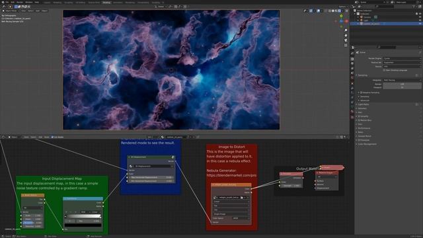Open the node editor Add menu
Image resolution: width=423 pixels, height=238 pixels.
[40, 137]
